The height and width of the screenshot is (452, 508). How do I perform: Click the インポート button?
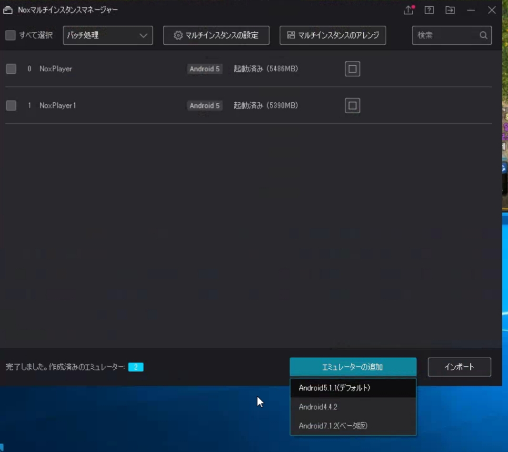pos(459,367)
